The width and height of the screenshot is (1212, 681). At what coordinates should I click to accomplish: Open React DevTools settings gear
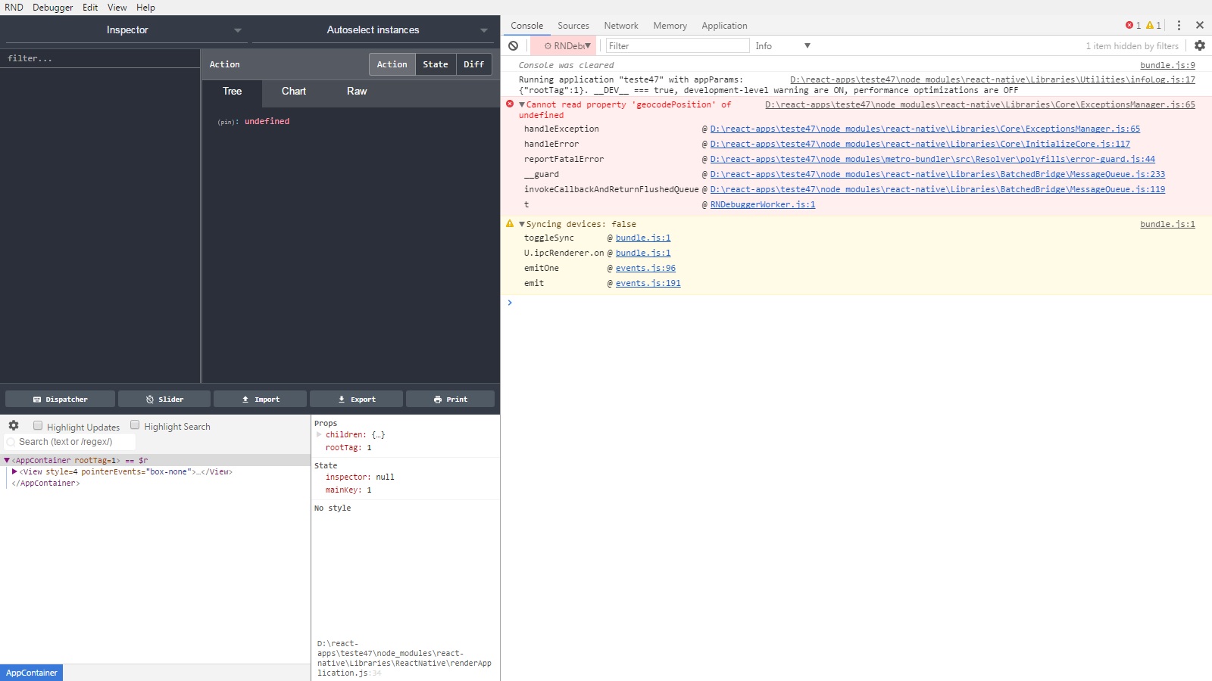[14, 425]
